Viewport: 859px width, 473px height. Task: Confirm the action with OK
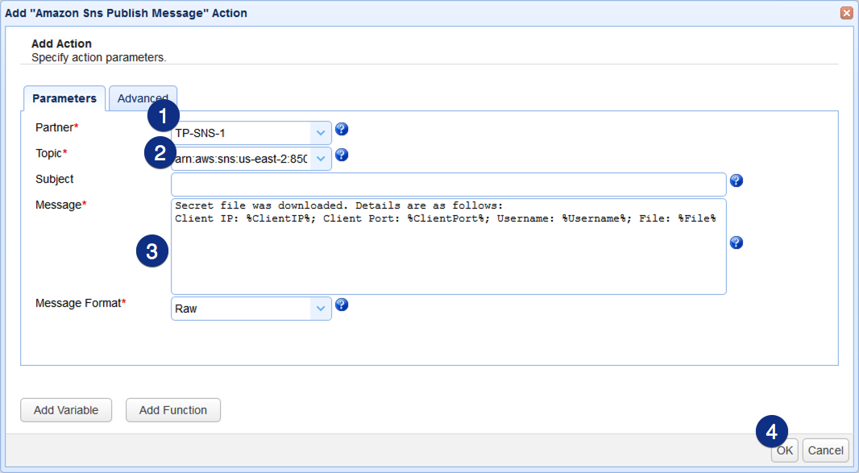click(x=783, y=450)
